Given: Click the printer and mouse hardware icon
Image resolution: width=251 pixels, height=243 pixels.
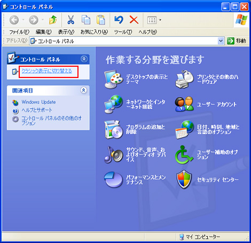Looking at the screenshot, I should [184, 79].
